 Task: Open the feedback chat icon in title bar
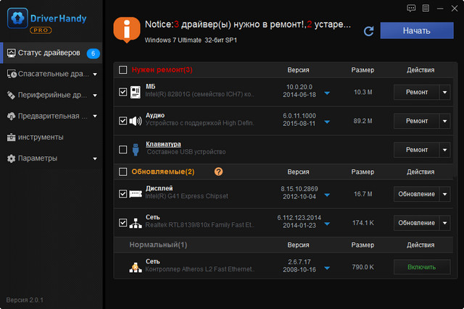pos(413,8)
